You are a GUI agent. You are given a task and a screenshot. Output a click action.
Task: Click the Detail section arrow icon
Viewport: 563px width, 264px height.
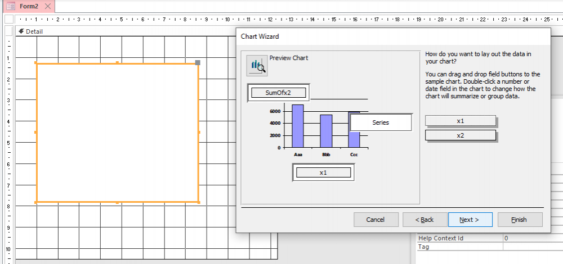21,31
